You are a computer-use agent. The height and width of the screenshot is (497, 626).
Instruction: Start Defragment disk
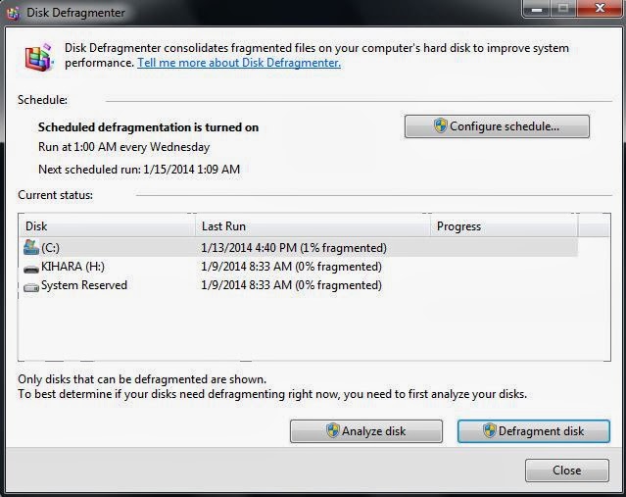(x=533, y=431)
